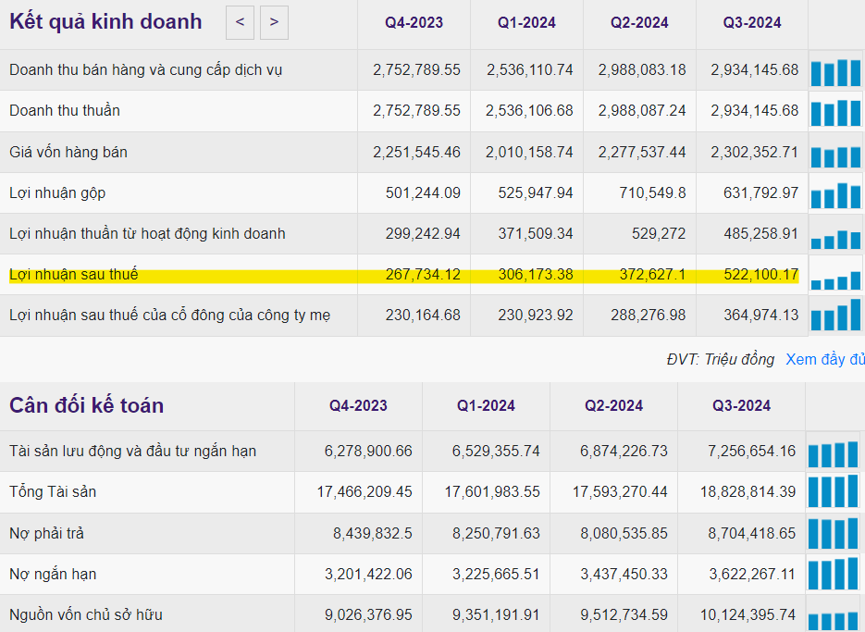Select Q2-2024 header in Cân đối kế toán

click(x=613, y=405)
